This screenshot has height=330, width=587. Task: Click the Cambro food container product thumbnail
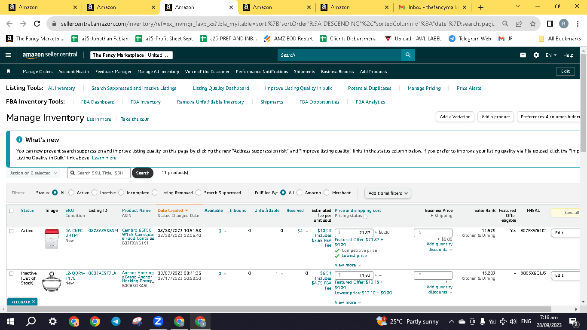51,239
